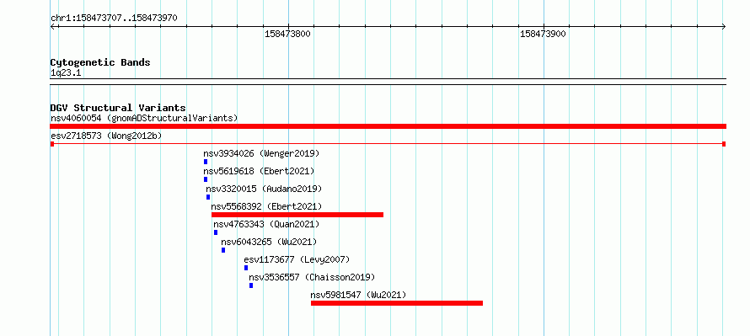750x336 pixels.
Task: Select the red nsv5981547 variant bar
Action: (397, 303)
